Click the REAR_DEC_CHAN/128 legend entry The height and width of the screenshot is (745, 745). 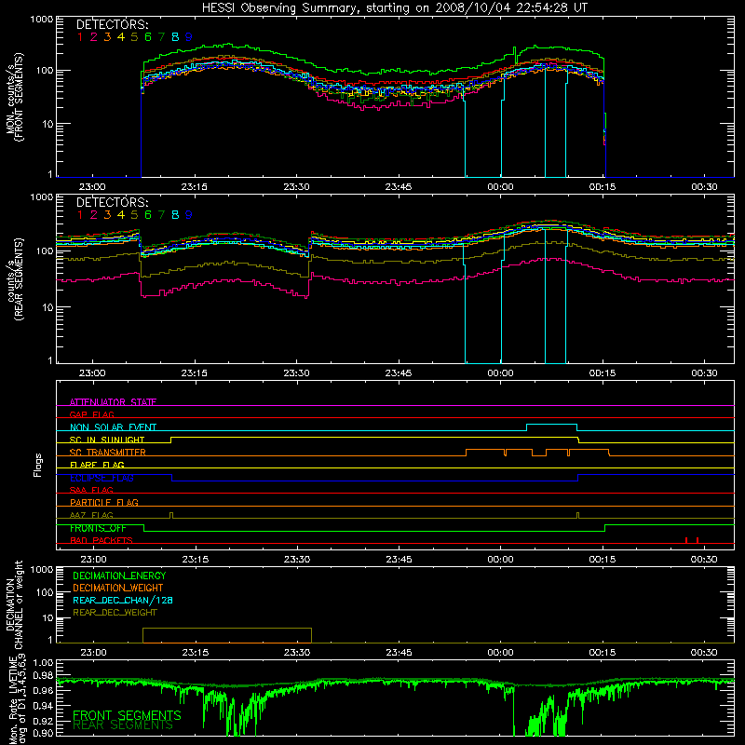coord(123,600)
